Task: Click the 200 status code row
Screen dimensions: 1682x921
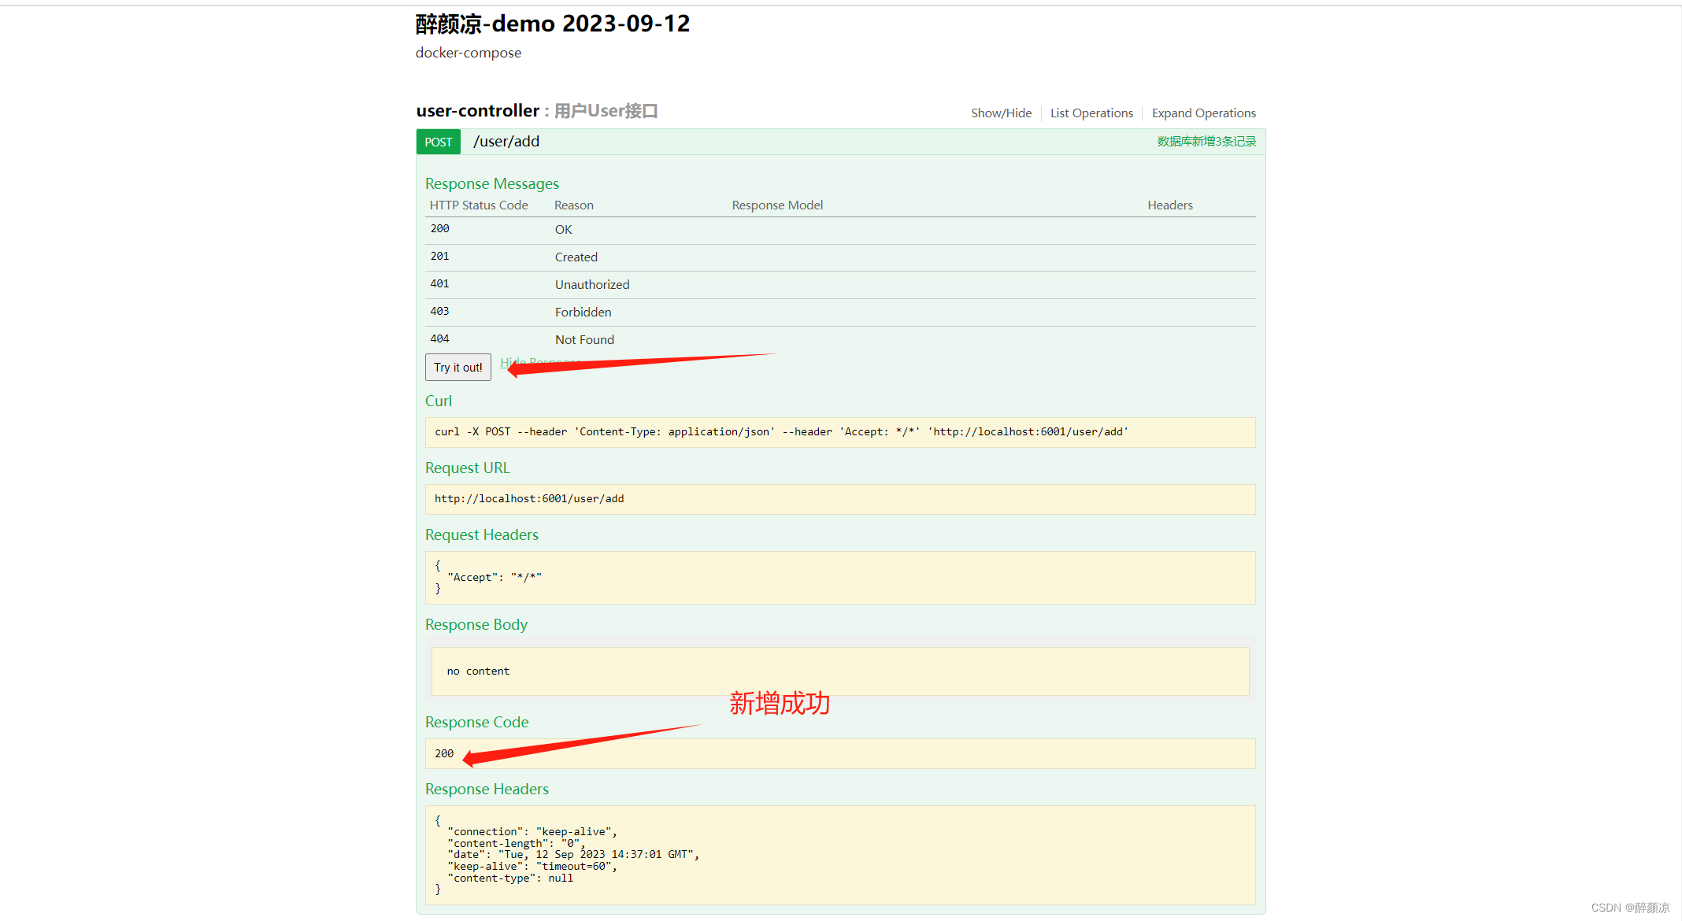Action: [x=840, y=230]
